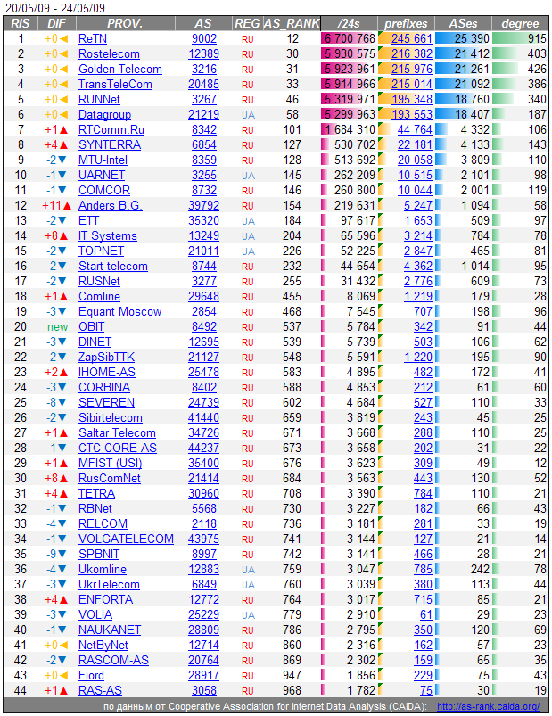
Task: Click the RIS column header
Action: [x=21, y=24]
